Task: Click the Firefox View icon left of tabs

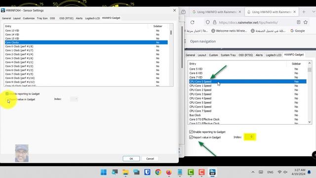Action: 183,12
